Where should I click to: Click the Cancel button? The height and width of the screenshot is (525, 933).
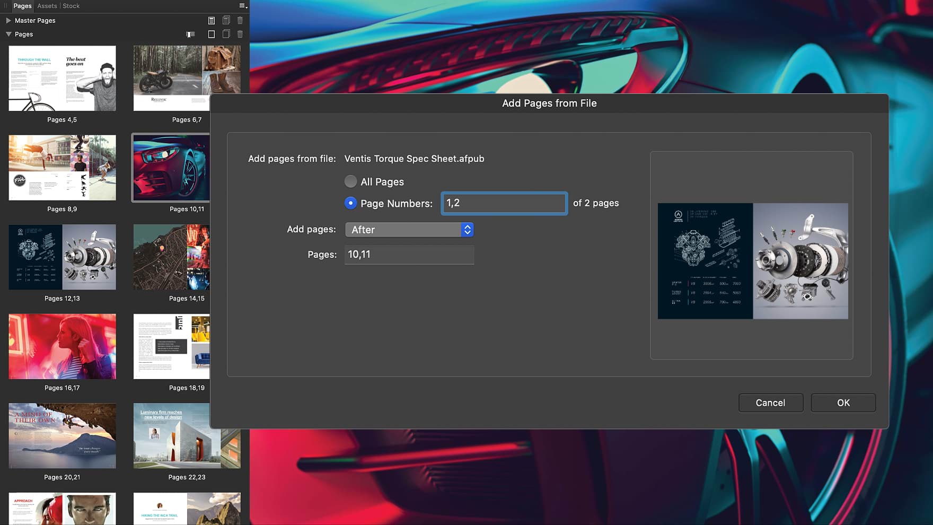click(771, 403)
